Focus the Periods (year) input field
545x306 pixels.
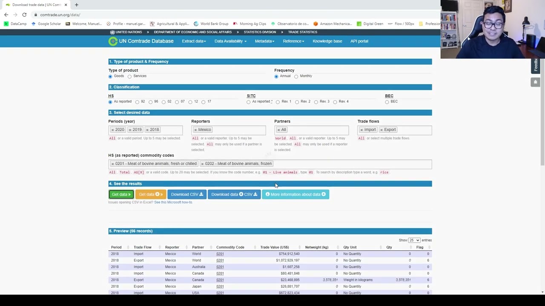coord(145,130)
